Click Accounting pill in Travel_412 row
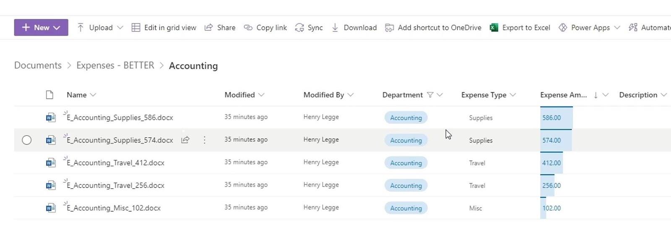Screen dimensions: 671x234 [406, 163]
